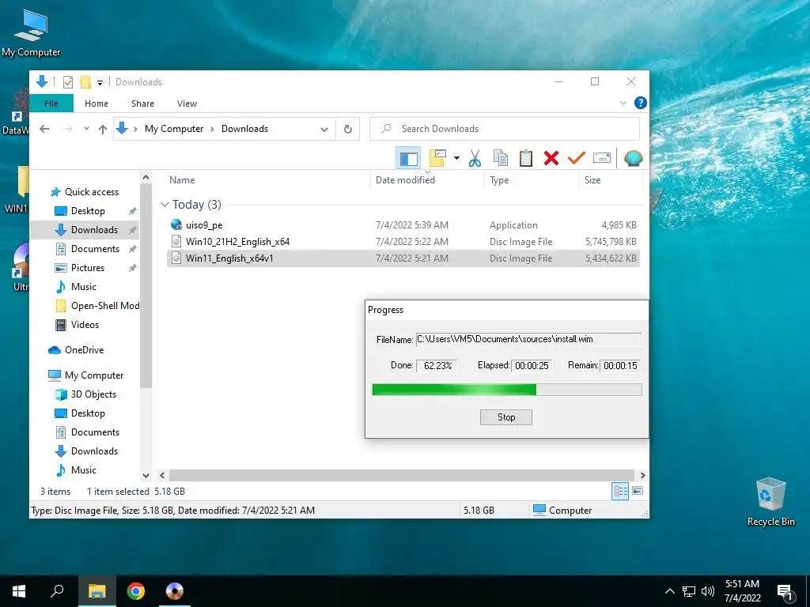Select the Win11_English_x64v1 disc image
This screenshot has height=607, width=810.
(x=403, y=258)
